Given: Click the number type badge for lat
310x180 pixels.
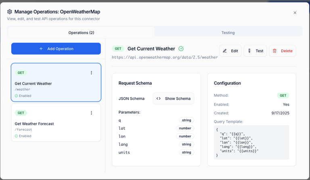Looking at the screenshot, I should [x=185, y=128].
